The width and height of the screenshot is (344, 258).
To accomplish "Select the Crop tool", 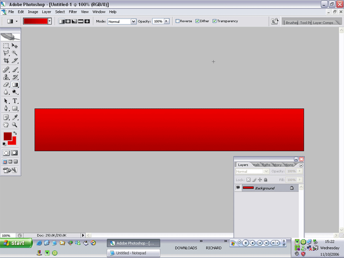I will (6, 60).
